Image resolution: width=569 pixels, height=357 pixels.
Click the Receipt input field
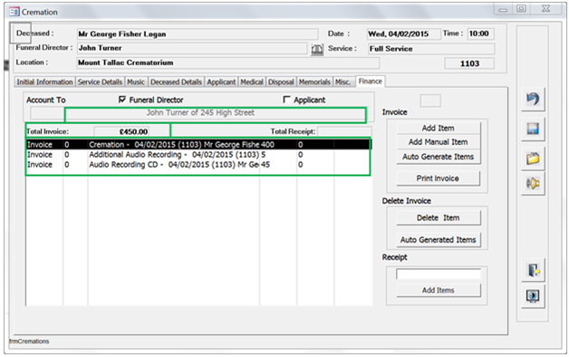click(x=439, y=274)
